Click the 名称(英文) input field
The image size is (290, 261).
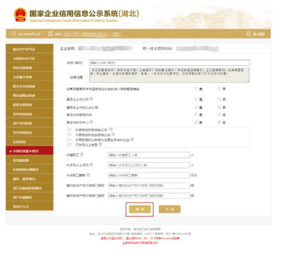(x=169, y=63)
